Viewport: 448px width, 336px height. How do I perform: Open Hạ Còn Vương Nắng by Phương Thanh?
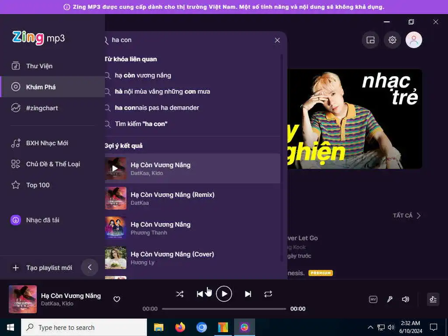192,228
